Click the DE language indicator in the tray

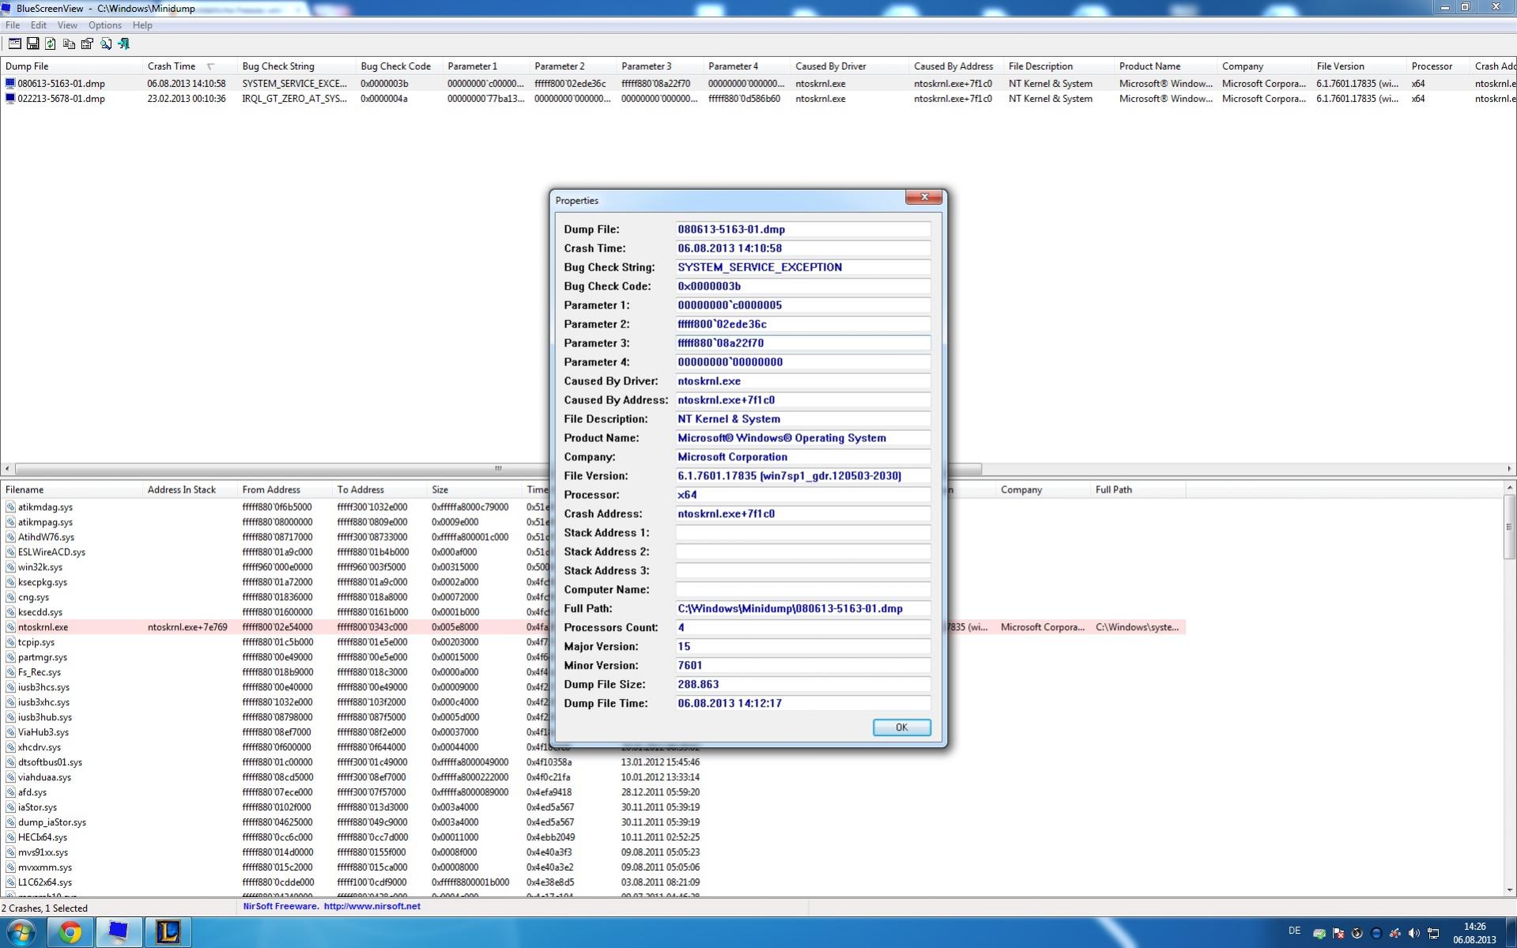pos(1294,931)
